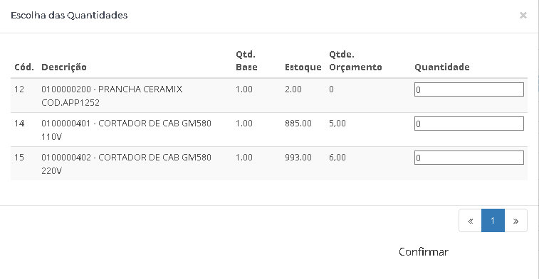Click the Quantidade column header
The width and height of the screenshot is (539, 279).
click(x=442, y=67)
